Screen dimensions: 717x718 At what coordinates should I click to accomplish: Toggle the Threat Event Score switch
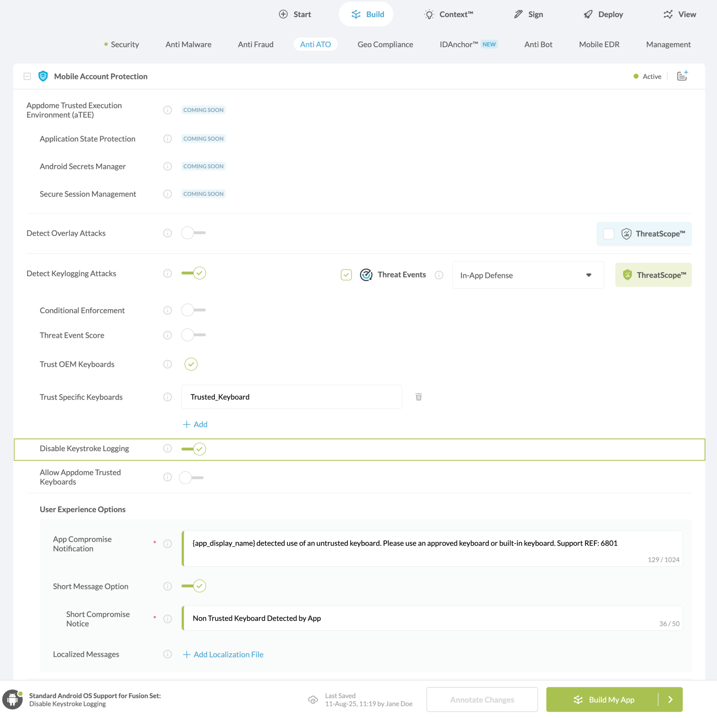click(x=193, y=335)
